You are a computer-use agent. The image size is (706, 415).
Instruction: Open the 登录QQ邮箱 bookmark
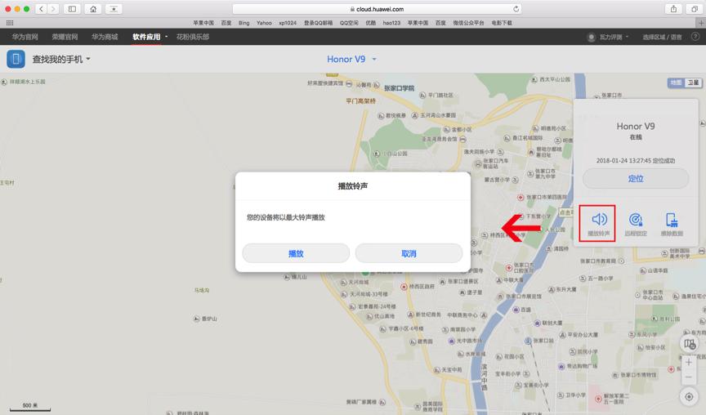[x=318, y=23]
